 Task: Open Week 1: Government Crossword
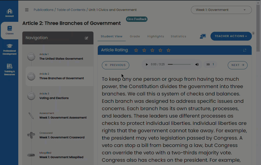[x=62, y=137]
